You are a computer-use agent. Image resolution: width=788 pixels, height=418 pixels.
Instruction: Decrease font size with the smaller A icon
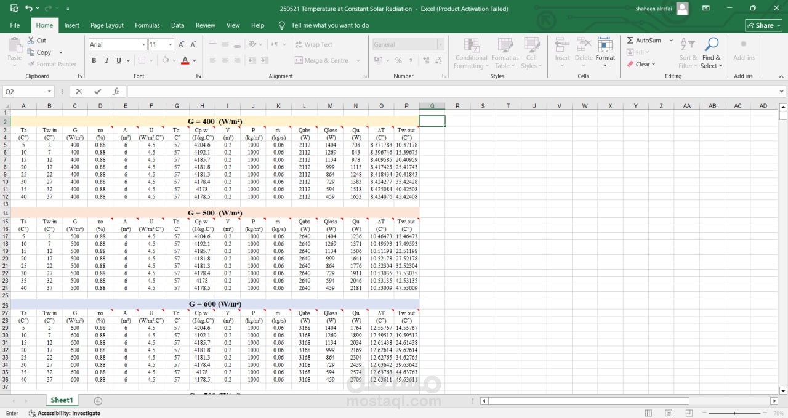(193, 44)
